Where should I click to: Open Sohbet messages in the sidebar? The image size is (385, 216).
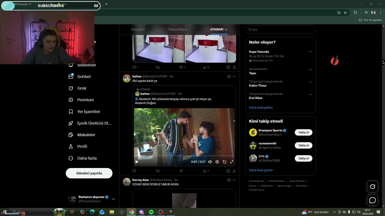pyautogui.click(x=80, y=76)
